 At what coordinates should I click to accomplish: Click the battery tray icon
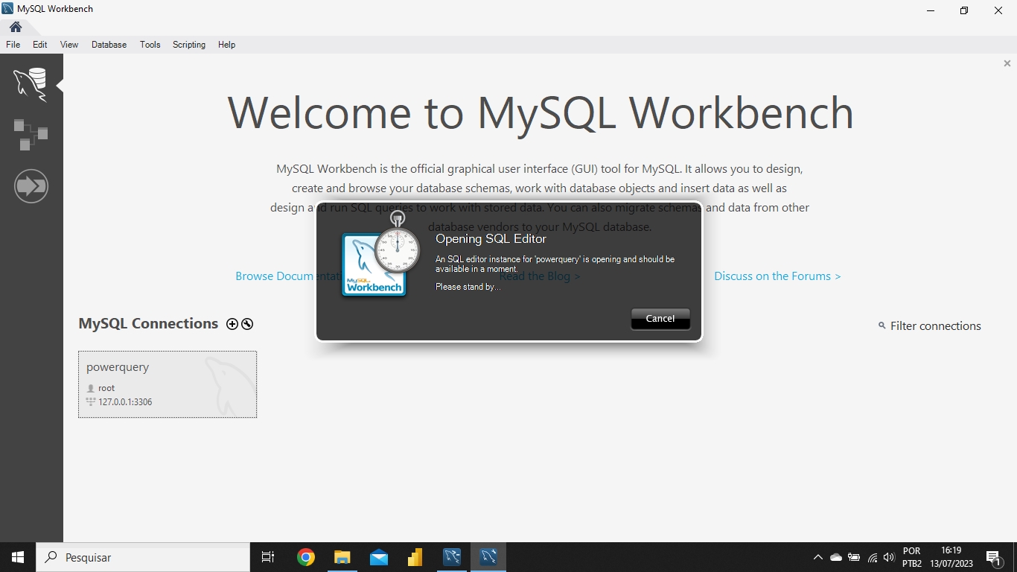[854, 557]
